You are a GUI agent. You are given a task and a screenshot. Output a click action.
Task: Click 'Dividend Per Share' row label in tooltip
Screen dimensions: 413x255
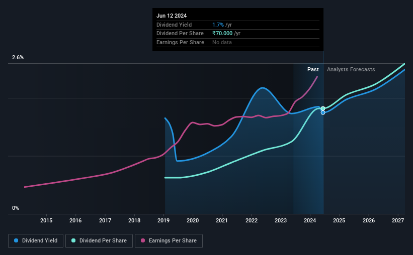click(x=180, y=34)
